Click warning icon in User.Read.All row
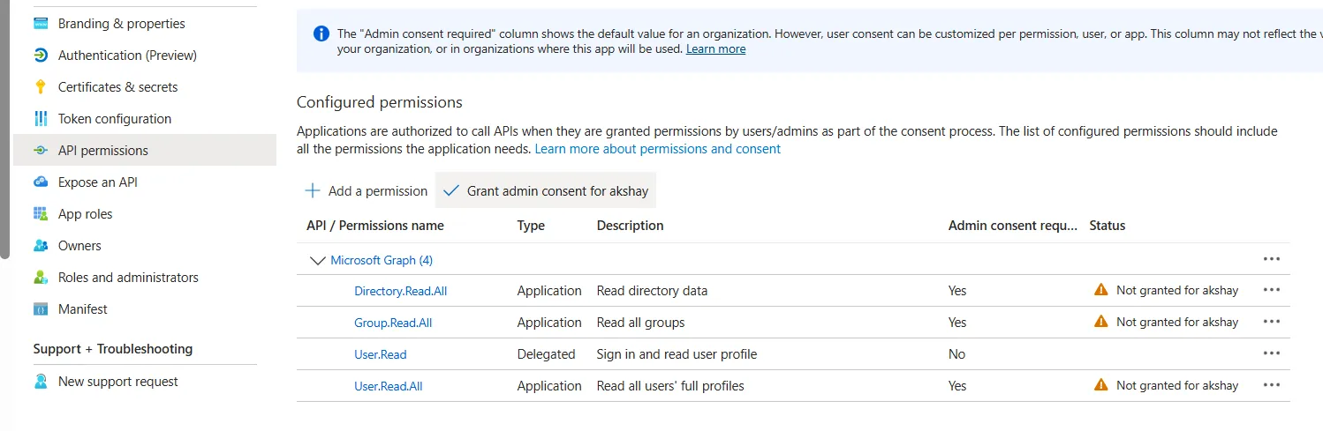 pyautogui.click(x=1100, y=385)
